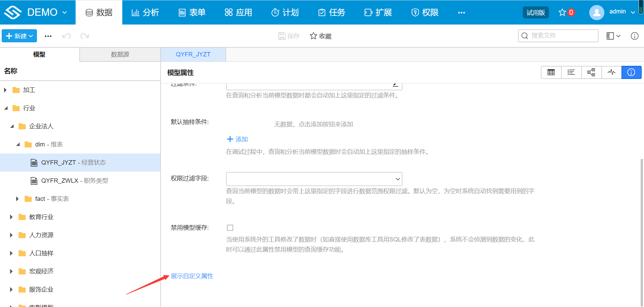Switch to table data view icon
This screenshot has width=644, height=307.
coord(551,72)
